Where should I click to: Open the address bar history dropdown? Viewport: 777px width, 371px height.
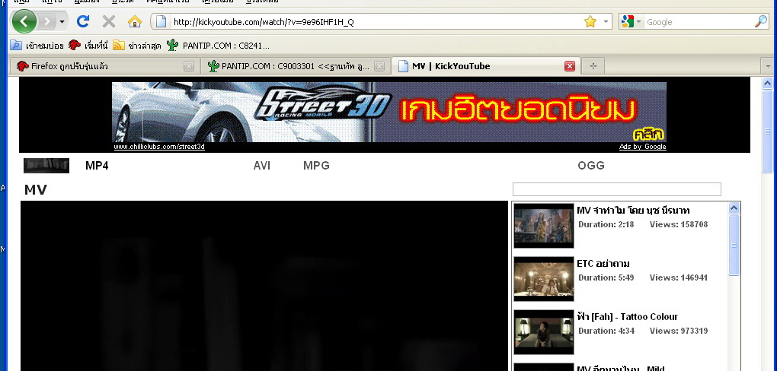(x=606, y=22)
